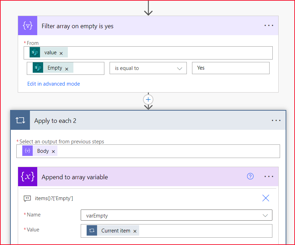Image resolution: width=295 pixels, height=245 pixels.
Task: Select the Filter array title text
Action: coord(77,26)
